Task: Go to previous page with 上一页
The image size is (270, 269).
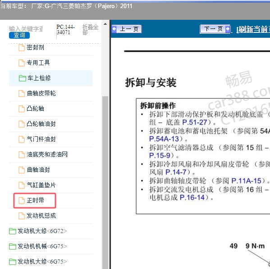Action: click(127, 29)
